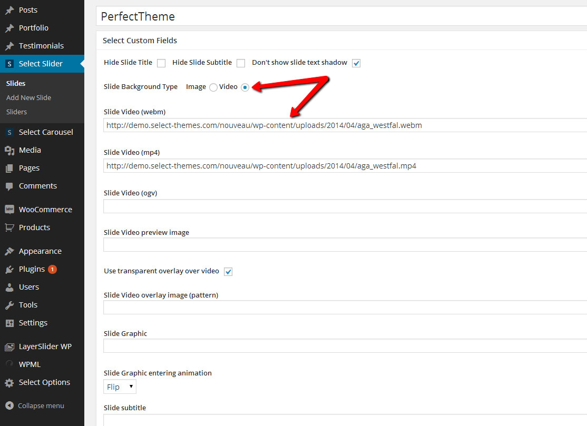Check the Hide Slide Subtitle checkbox

point(241,63)
